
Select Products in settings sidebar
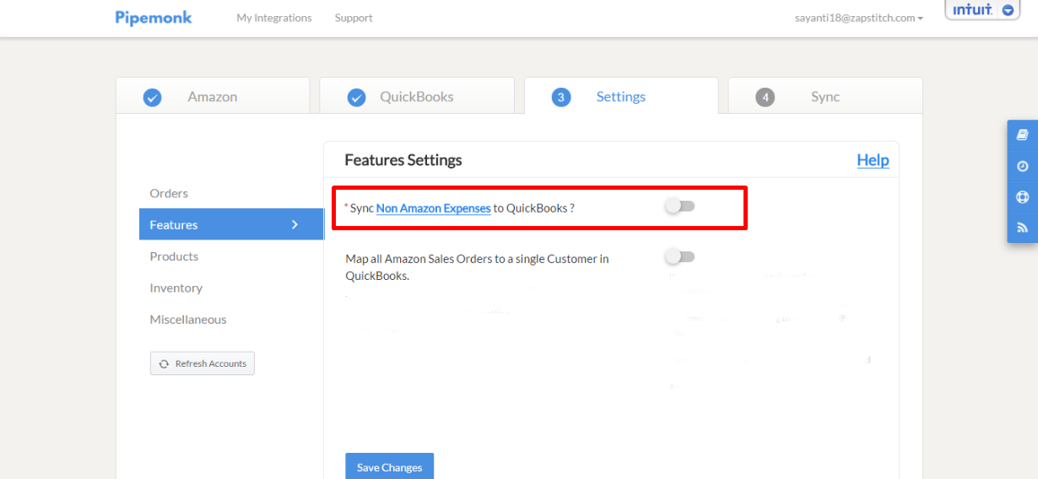pyautogui.click(x=174, y=256)
